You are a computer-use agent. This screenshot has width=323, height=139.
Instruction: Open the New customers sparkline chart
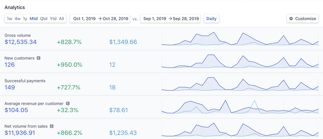240,61
